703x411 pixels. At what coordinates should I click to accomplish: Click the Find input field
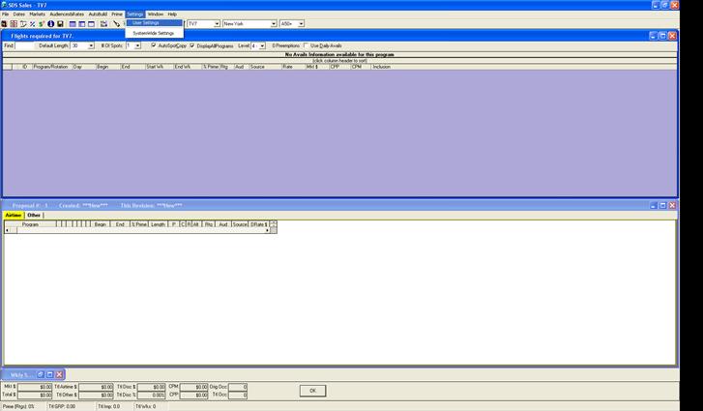click(x=24, y=45)
